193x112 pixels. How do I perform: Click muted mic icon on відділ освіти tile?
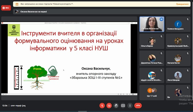tap(161, 71)
